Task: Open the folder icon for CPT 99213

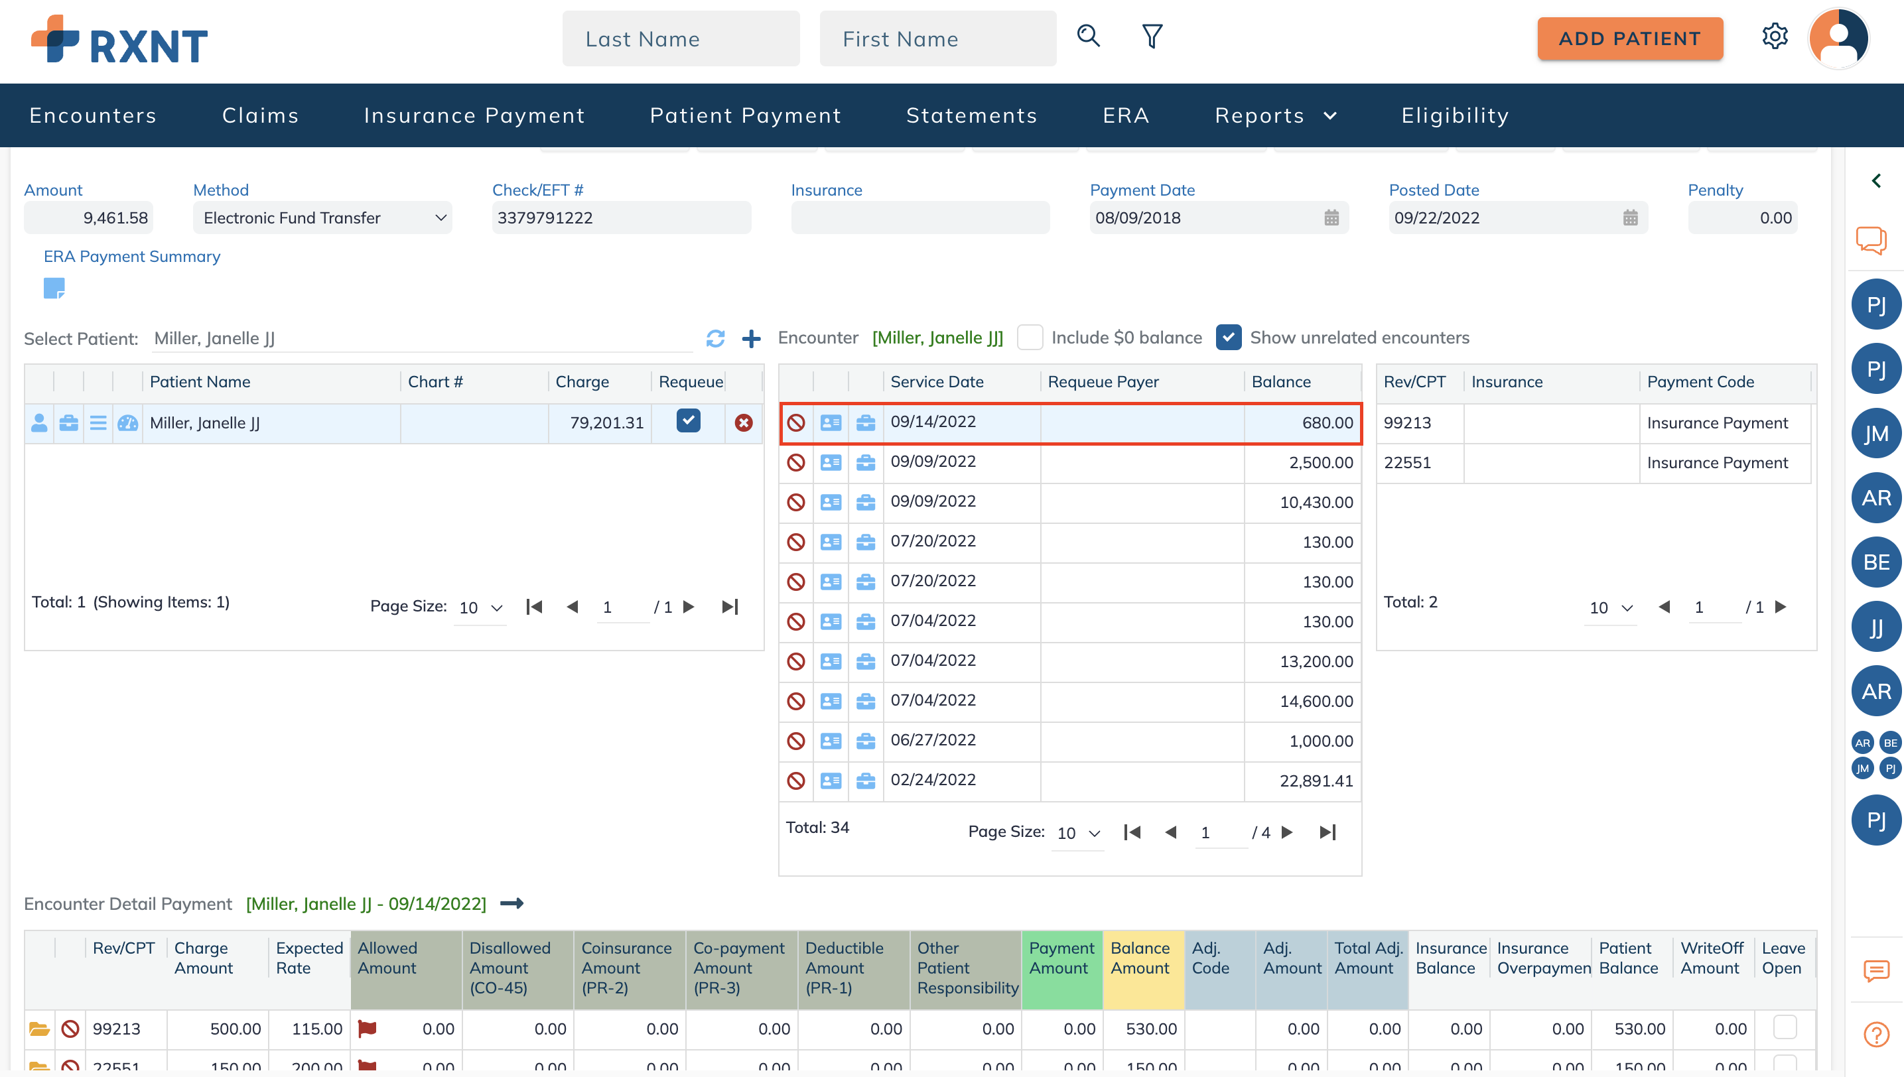Action: pos(38,1029)
